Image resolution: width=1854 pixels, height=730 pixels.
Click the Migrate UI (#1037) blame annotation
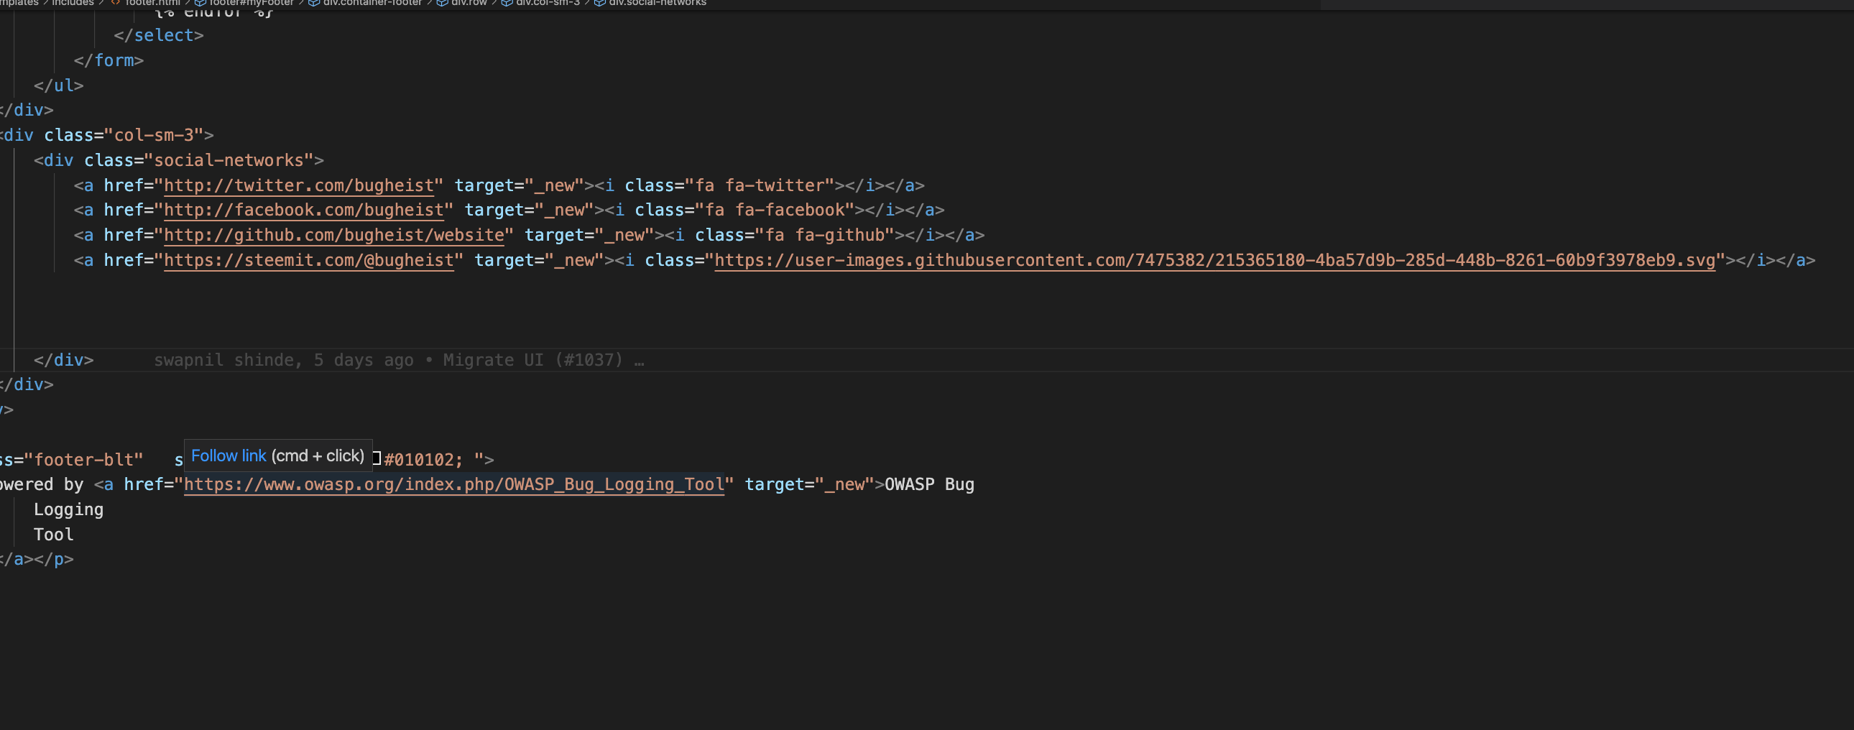coord(532,359)
